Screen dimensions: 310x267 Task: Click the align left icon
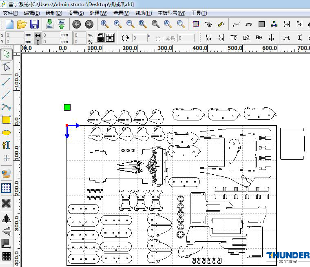(x=208, y=38)
